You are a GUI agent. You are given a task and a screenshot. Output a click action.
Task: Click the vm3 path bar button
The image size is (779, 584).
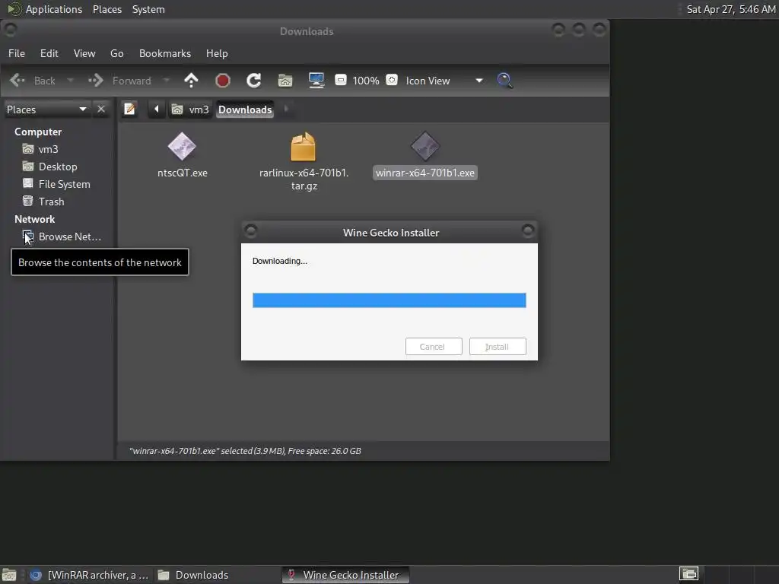(x=190, y=109)
